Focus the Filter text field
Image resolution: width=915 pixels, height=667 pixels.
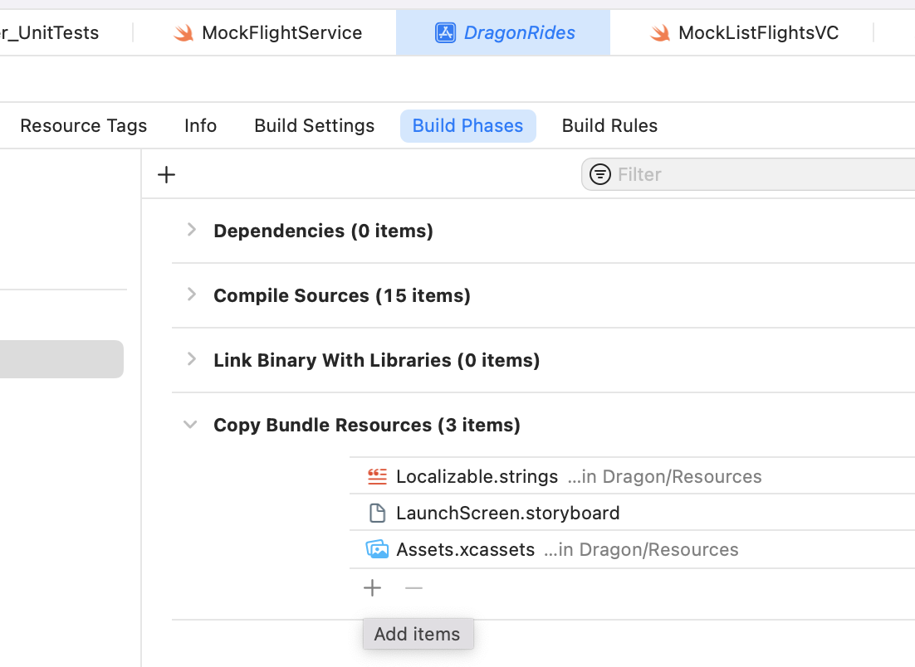tap(748, 174)
